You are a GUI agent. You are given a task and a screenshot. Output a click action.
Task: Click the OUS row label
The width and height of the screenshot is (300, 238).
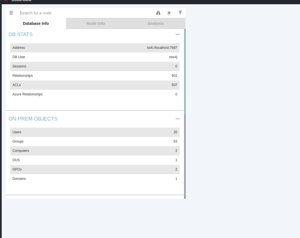pyautogui.click(x=16, y=160)
